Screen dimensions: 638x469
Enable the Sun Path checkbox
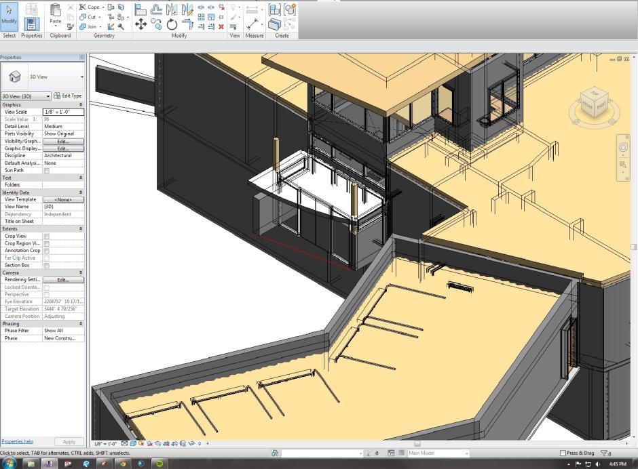pyautogui.click(x=47, y=171)
